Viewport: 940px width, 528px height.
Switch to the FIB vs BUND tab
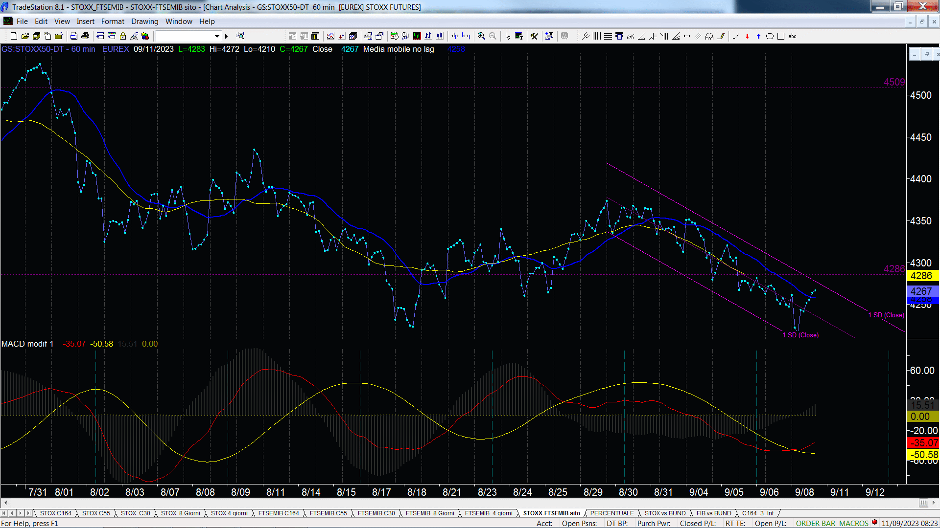[714, 513]
